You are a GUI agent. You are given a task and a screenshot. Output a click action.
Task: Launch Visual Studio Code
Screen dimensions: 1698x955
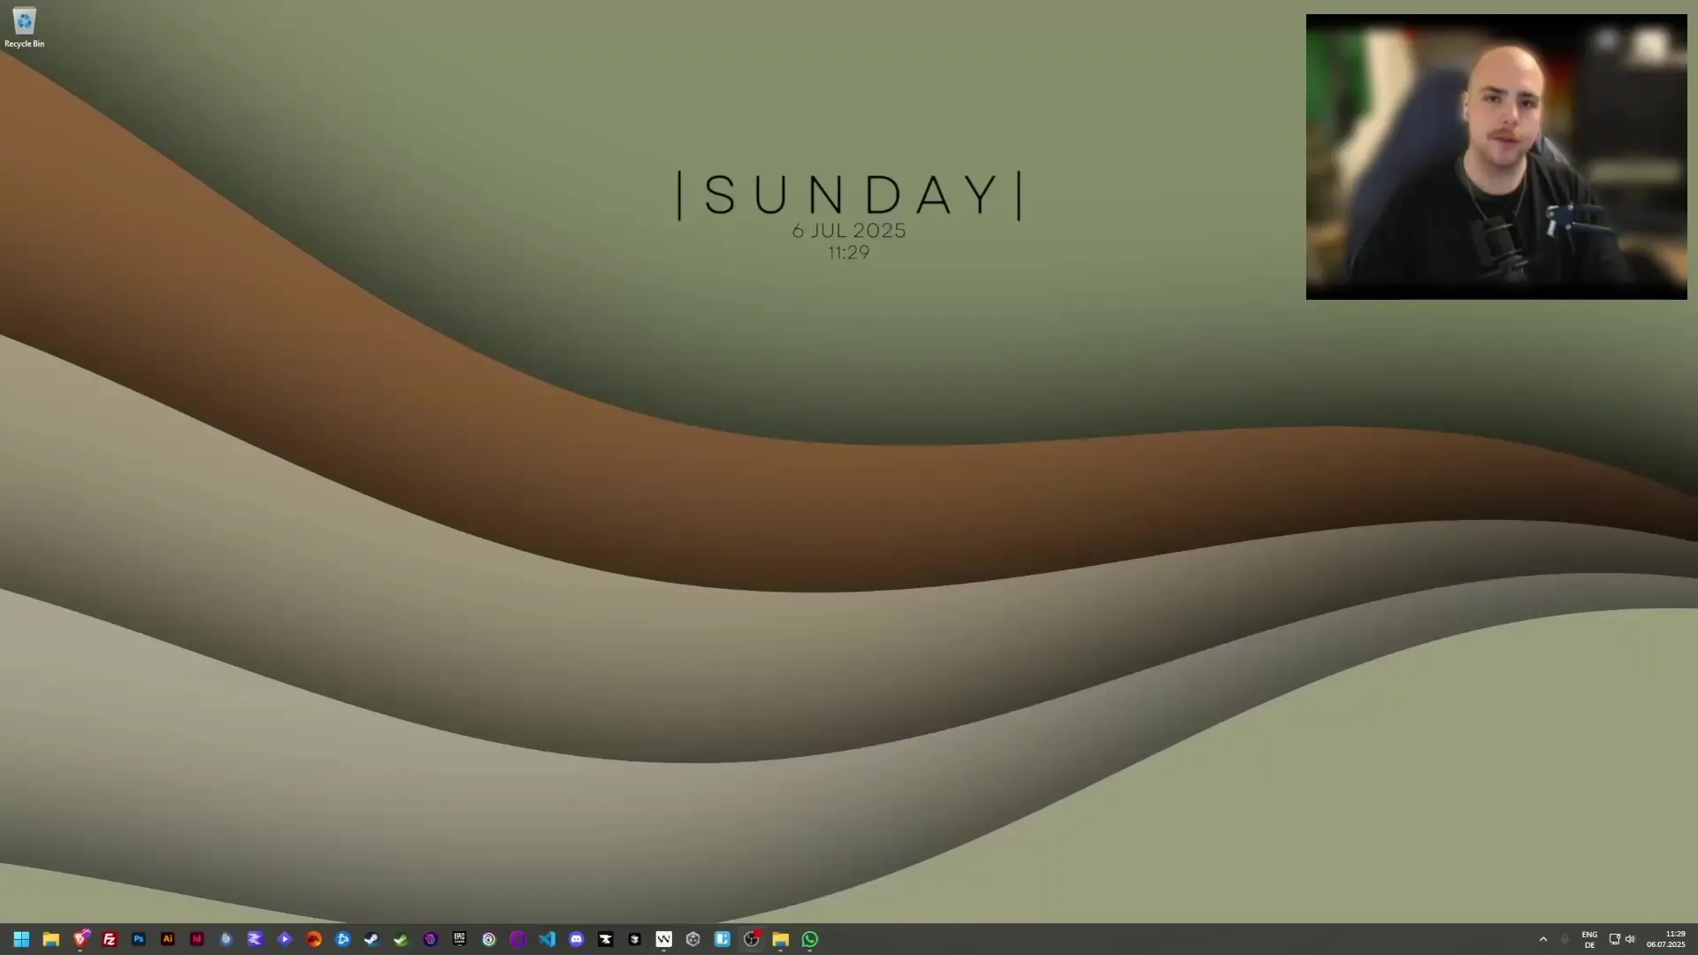coord(547,939)
